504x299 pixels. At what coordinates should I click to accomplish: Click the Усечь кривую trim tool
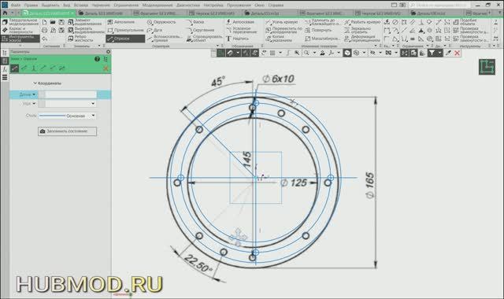(x=282, y=22)
